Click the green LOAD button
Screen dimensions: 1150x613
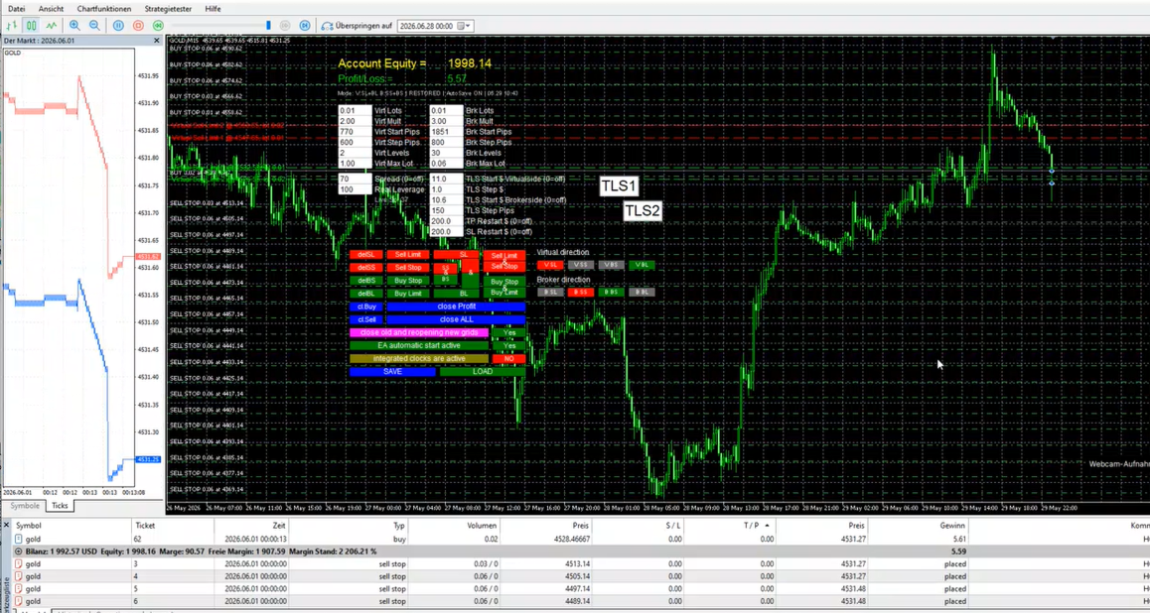point(483,371)
